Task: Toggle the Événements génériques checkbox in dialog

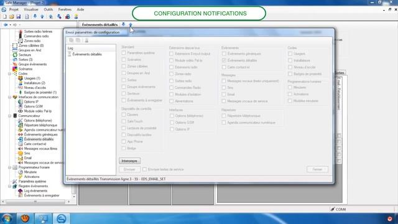Action: [x=224, y=54]
